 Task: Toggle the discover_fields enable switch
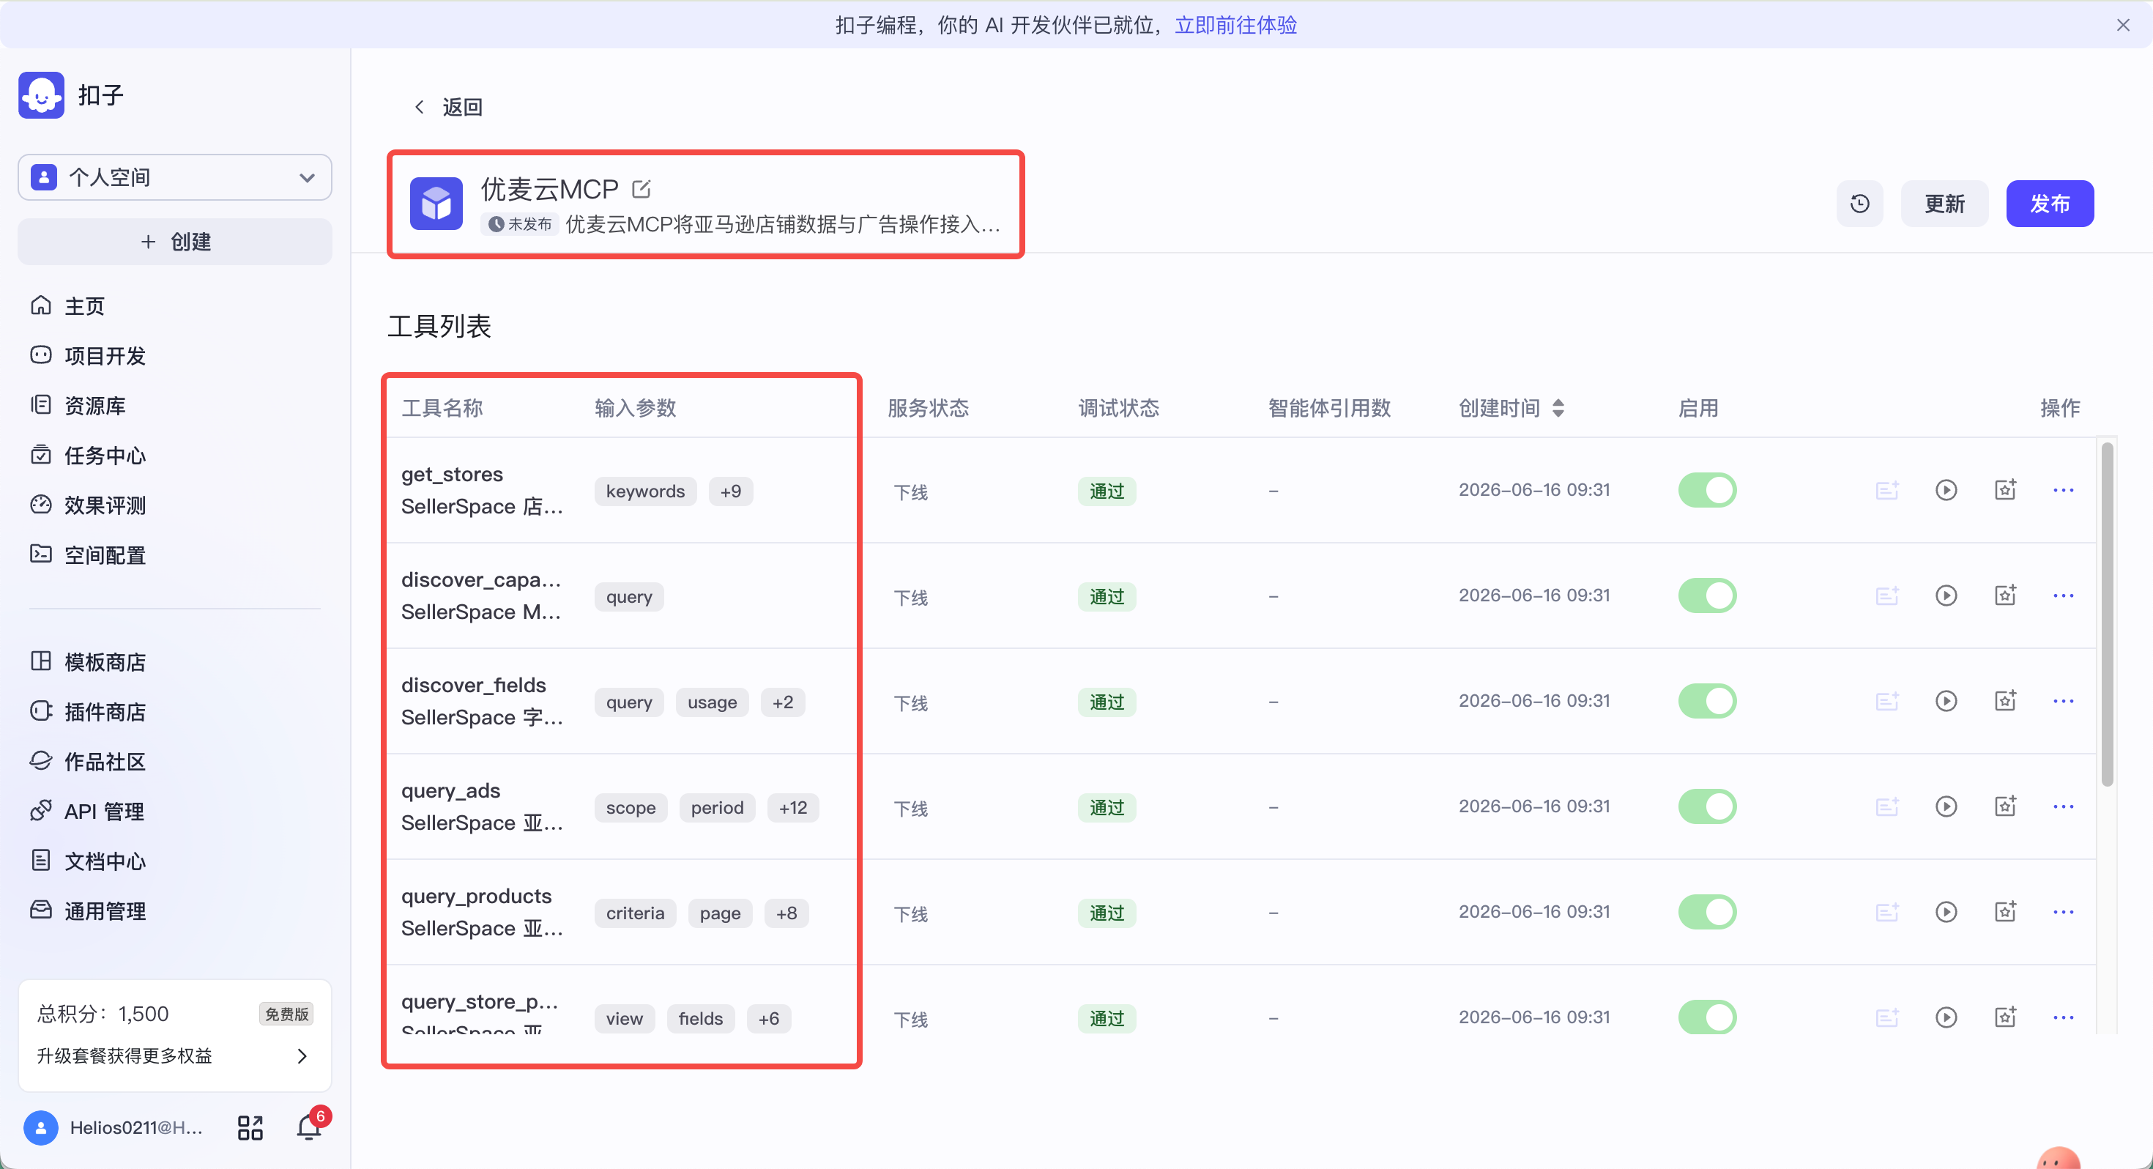point(1707,701)
